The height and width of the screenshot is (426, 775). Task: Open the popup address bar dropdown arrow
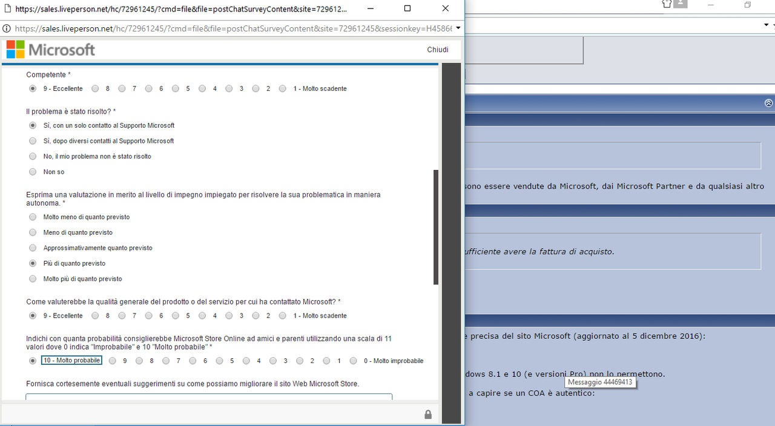tap(458, 28)
